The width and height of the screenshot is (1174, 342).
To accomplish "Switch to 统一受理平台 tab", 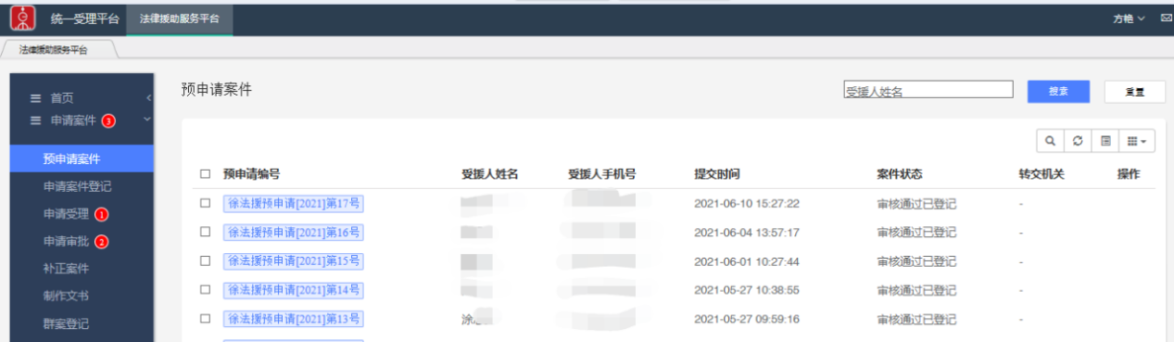I will pyautogui.click(x=84, y=19).
